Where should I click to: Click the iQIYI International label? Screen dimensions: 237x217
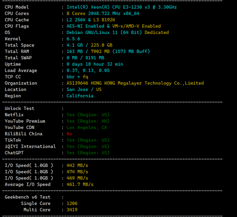pos(30,147)
